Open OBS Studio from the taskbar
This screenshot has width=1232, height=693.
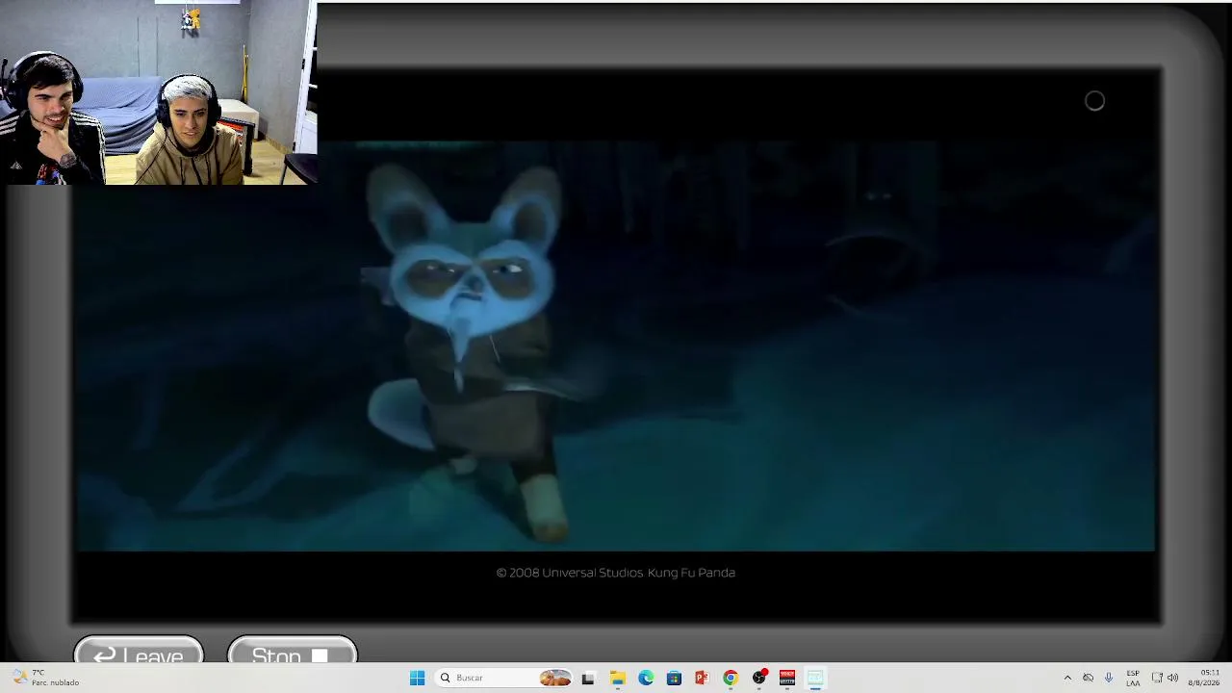tap(759, 678)
